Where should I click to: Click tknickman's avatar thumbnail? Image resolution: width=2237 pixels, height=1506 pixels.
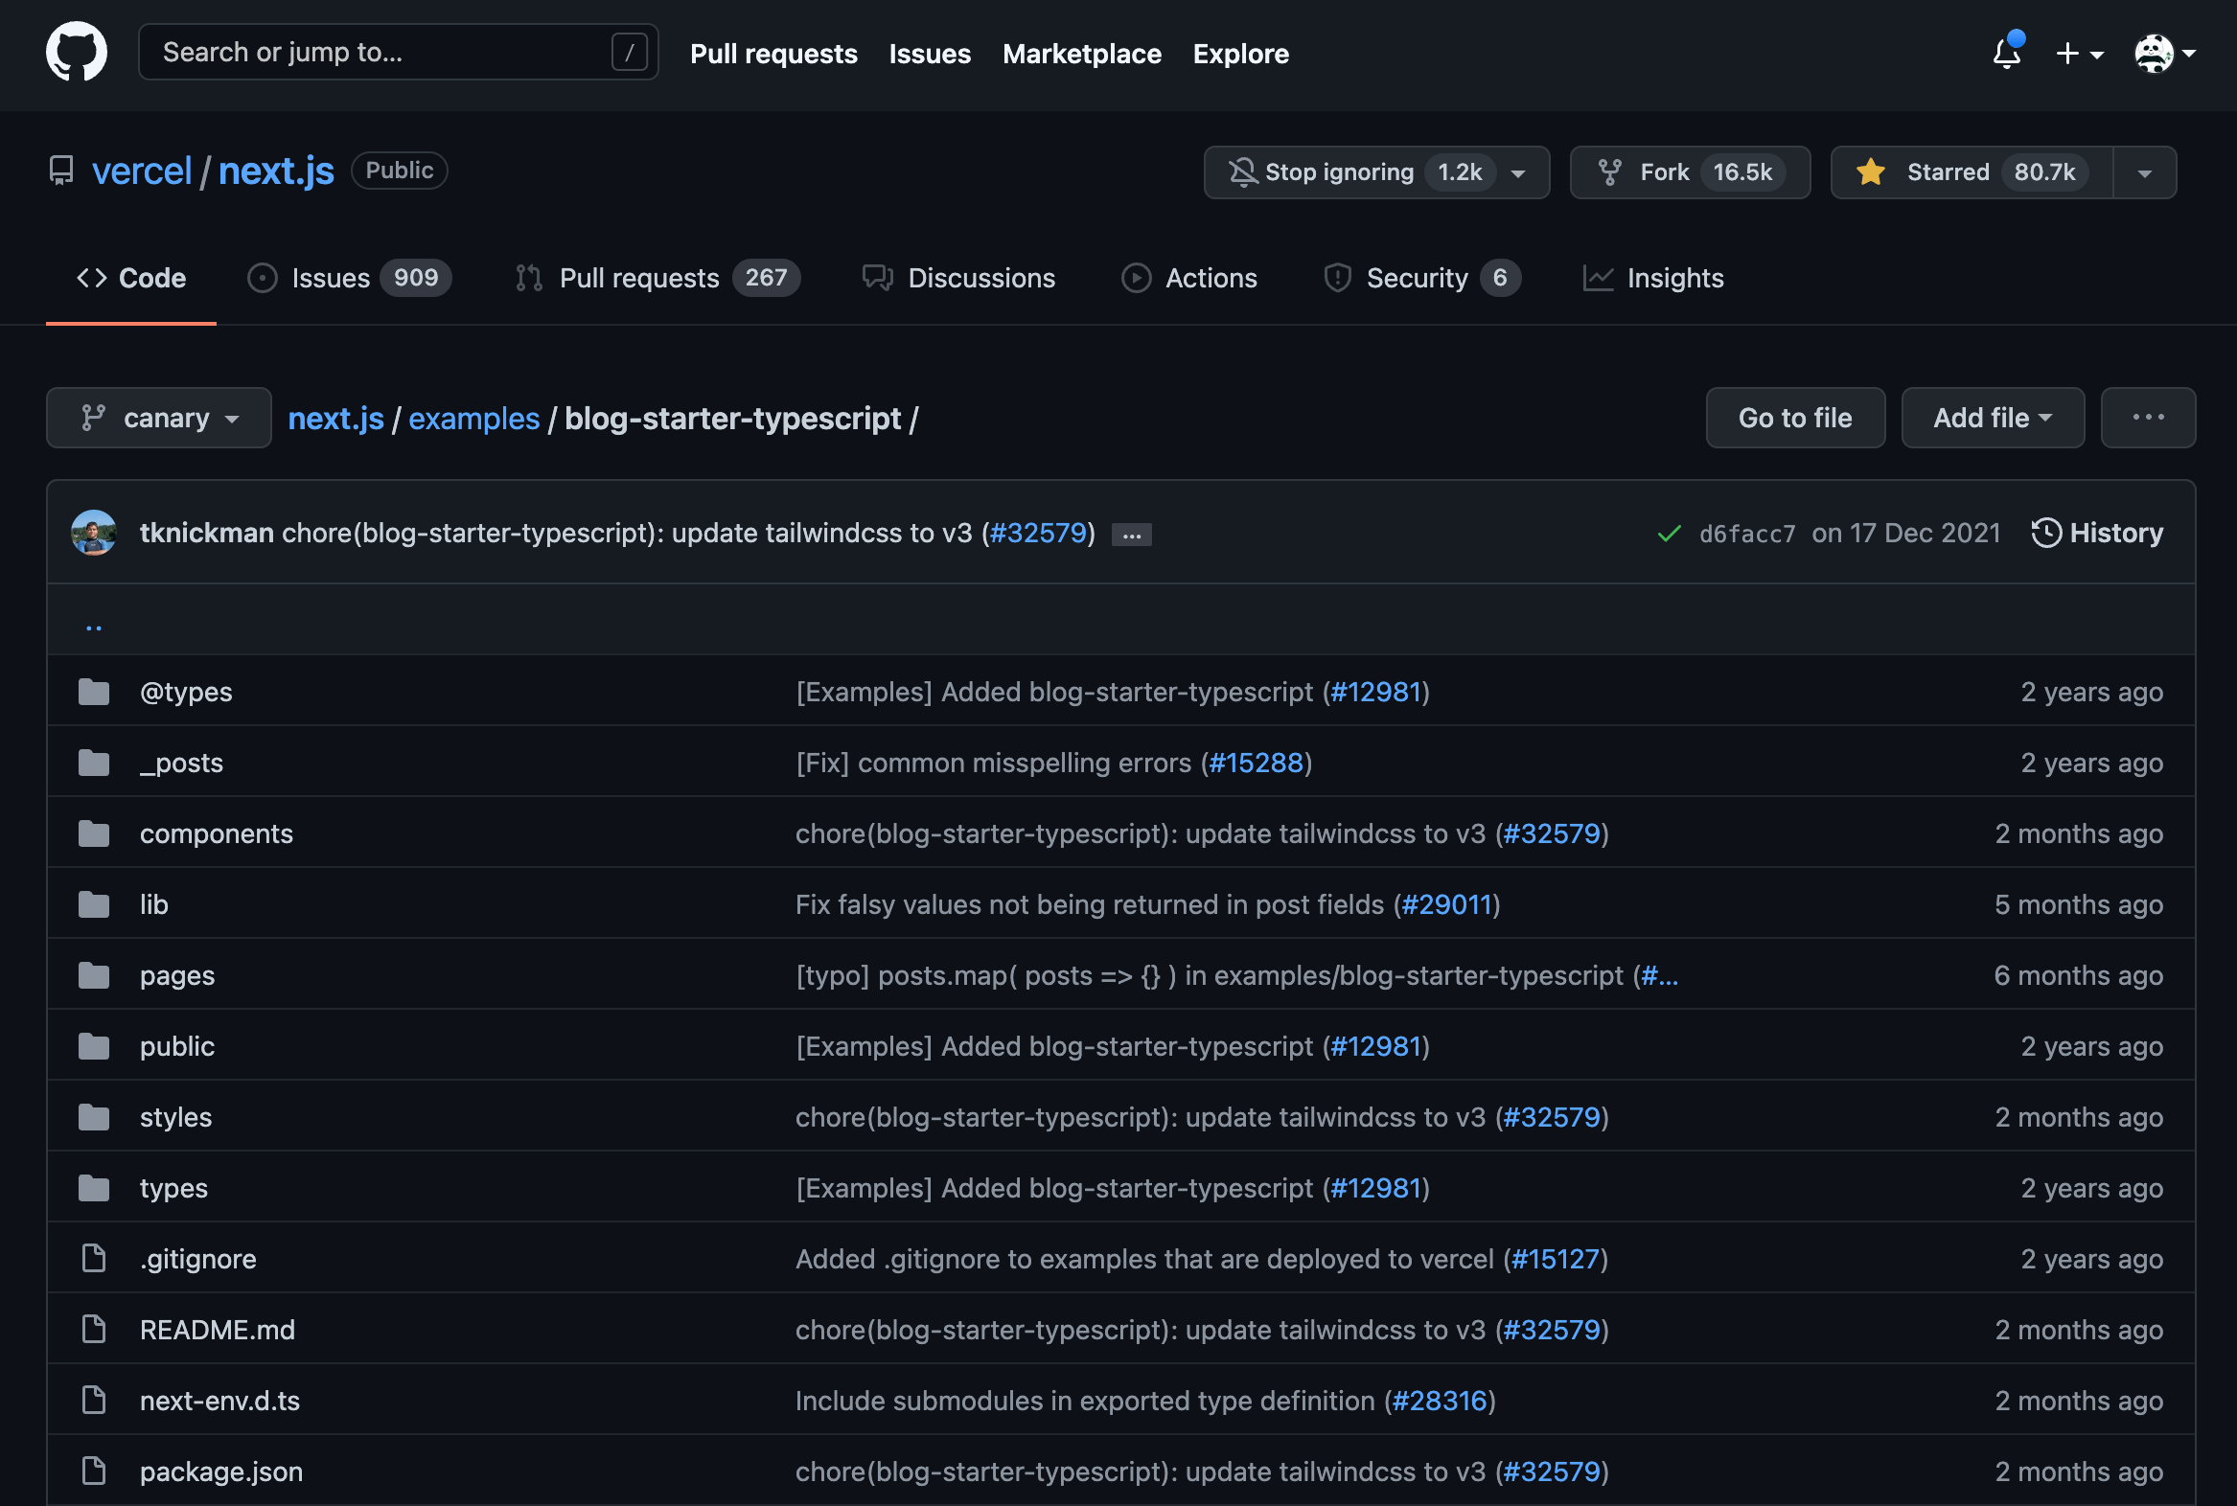coord(94,533)
